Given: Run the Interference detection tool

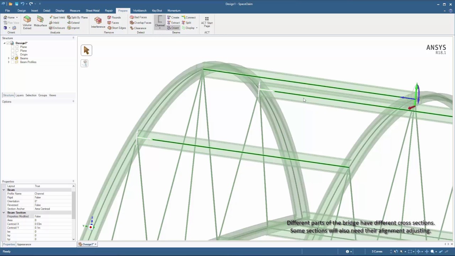Looking at the screenshot, I should pyautogui.click(x=98, y=22).
